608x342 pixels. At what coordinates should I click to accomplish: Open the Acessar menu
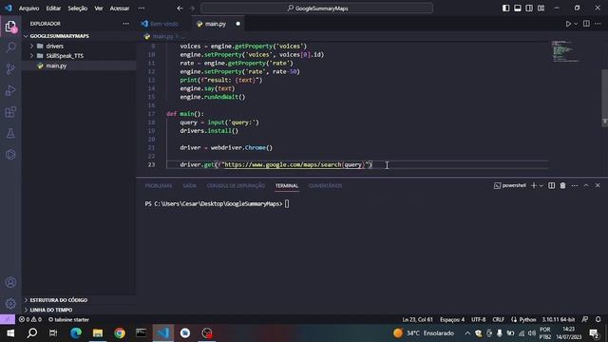point(120,9)
